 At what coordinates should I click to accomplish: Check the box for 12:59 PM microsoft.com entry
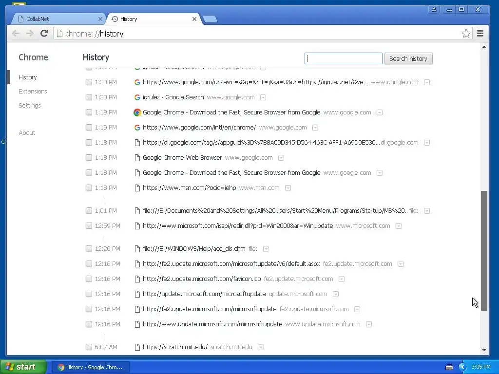pos(89,225)
